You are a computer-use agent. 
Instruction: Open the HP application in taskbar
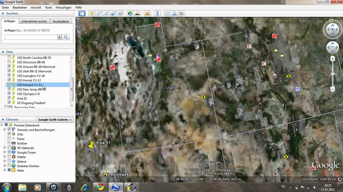[x=53, y=187]
